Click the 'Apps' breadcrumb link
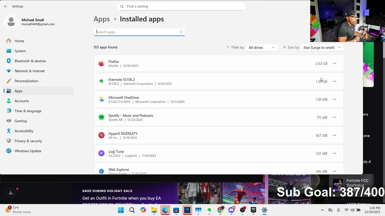 (x=102, y=19)
